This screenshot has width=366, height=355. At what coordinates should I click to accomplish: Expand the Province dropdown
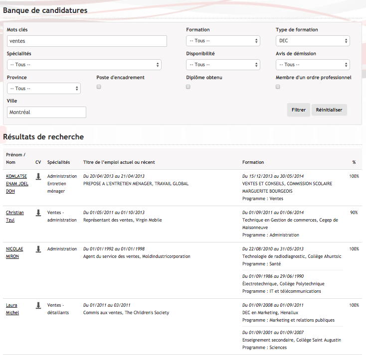tap(44, 88)
